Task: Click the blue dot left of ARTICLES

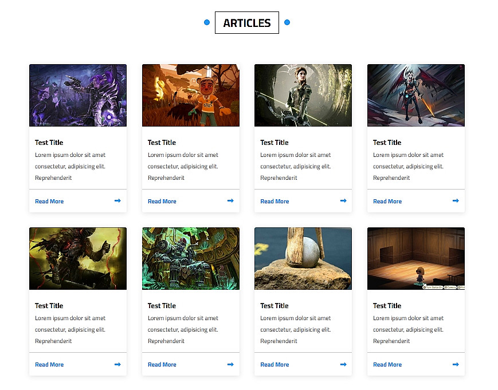Action: (207, 22)
